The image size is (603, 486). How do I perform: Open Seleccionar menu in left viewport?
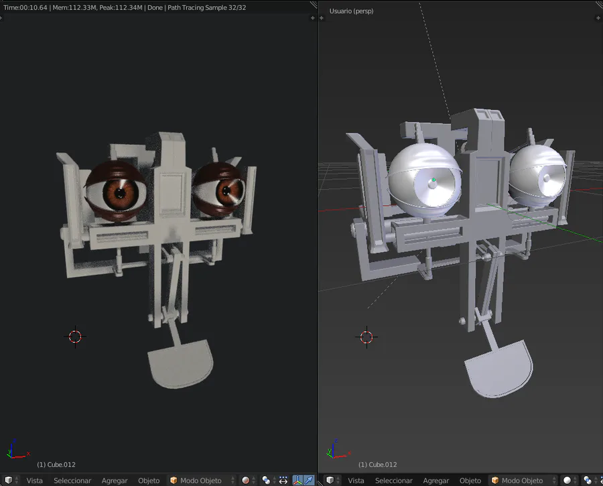pyautogui.click(x=72, y=481)
